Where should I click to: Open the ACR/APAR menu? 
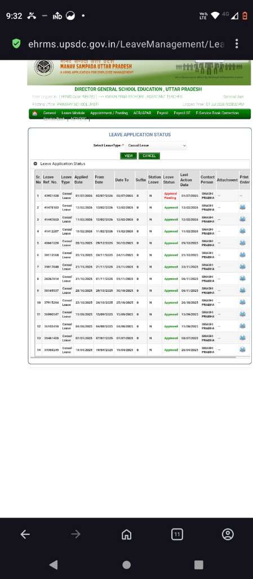pos(143,113)
